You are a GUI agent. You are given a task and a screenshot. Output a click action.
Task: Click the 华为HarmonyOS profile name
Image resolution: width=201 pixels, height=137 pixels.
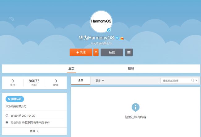click(96, 38)
